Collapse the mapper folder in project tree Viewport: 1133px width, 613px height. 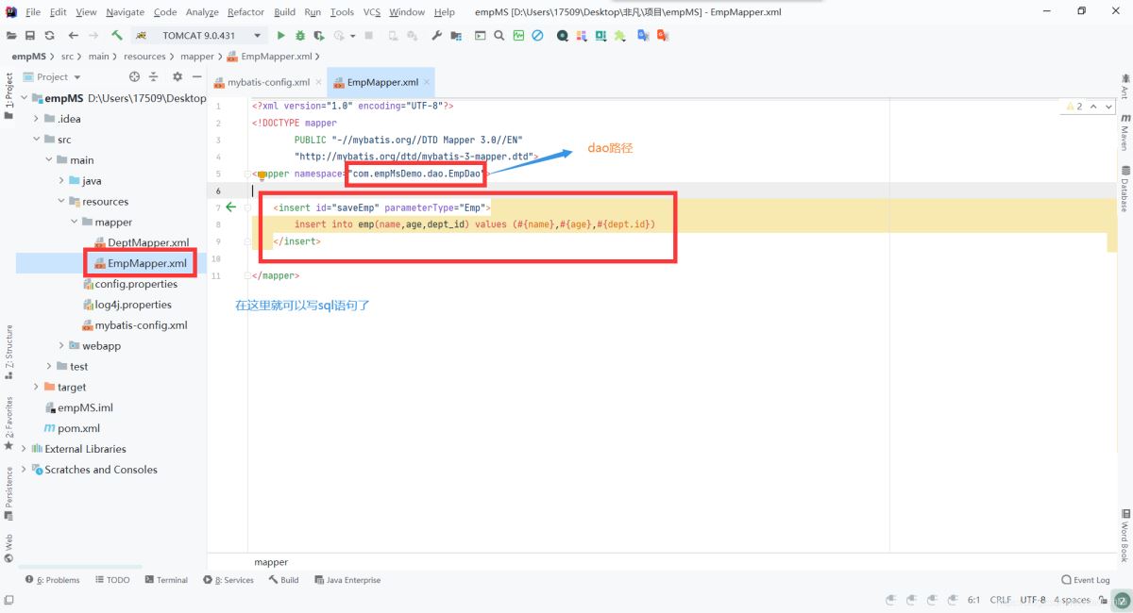coord(76,223)
